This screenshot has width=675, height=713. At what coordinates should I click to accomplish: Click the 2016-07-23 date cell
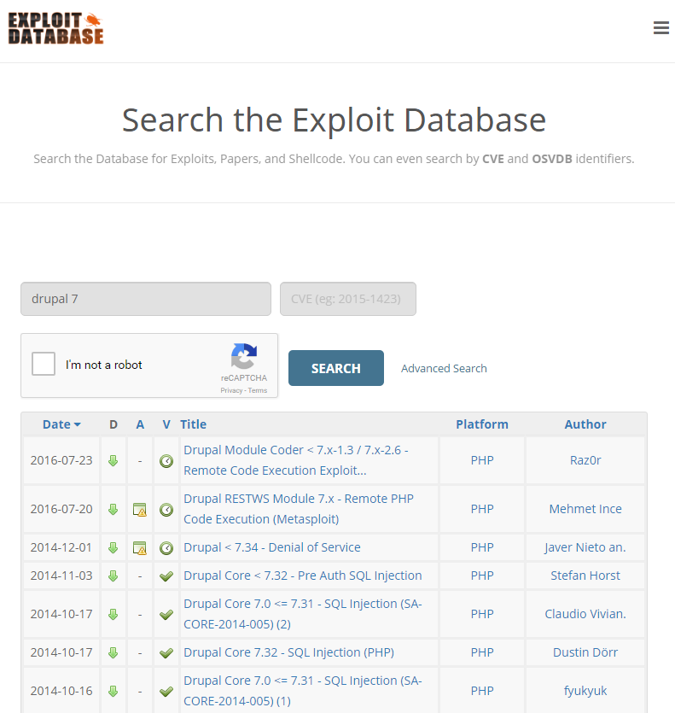pos(61,460)
